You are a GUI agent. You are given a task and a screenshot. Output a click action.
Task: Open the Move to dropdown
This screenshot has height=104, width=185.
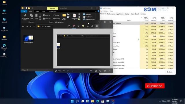click(x=47, y=15)
